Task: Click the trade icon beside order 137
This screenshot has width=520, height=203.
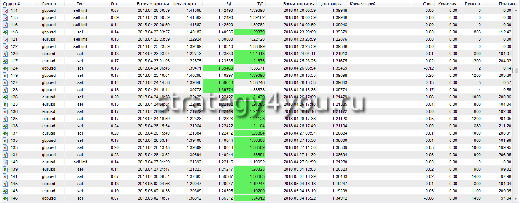Action: pyautogui.click(x=5, y=133)
